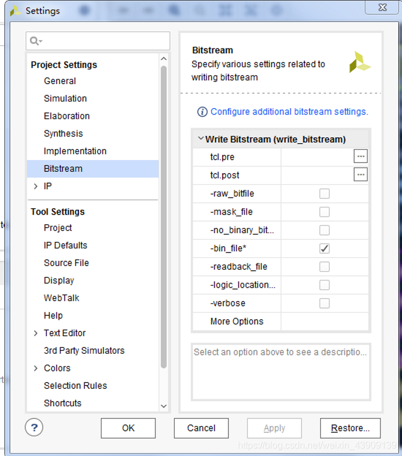This screenshot has height=456, width=402.
Task: Select the -readback_file option label
Action: [x=238, y=267]
